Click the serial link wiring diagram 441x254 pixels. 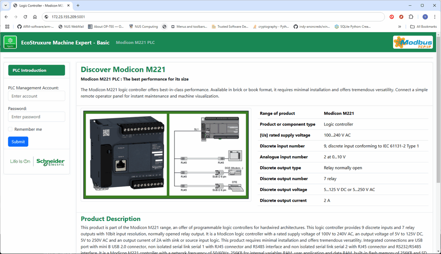pyautogui.click(x=208, y=155)
